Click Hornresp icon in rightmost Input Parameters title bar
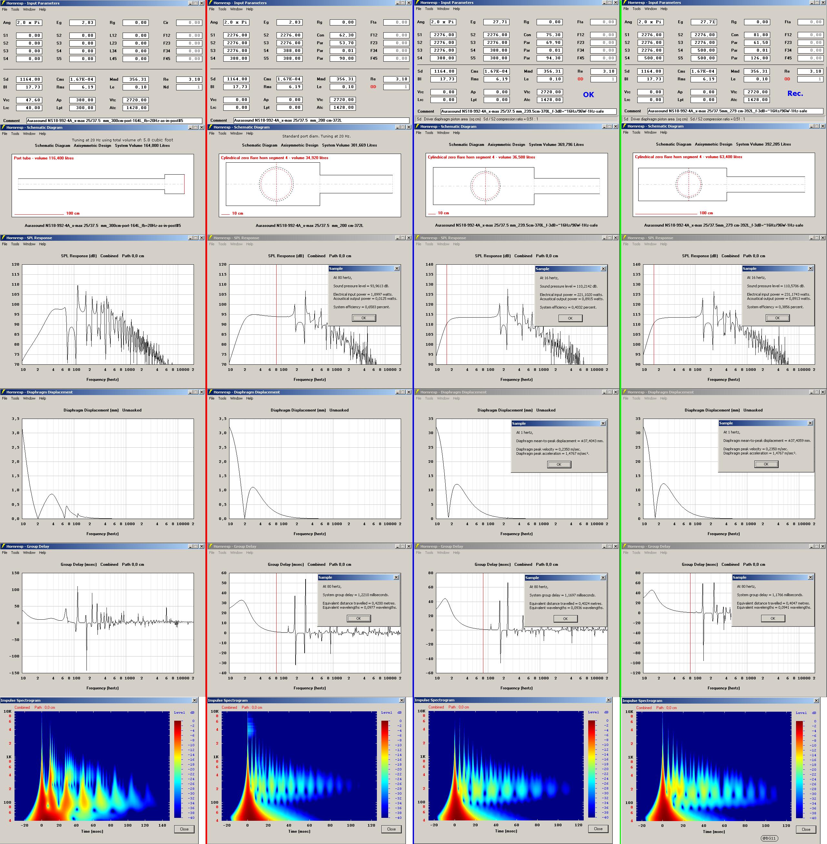 [x=625, y=3]
